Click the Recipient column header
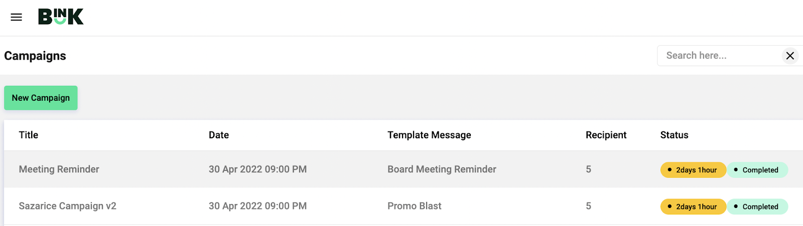803x226 pixels. click(x=606, y=135)
